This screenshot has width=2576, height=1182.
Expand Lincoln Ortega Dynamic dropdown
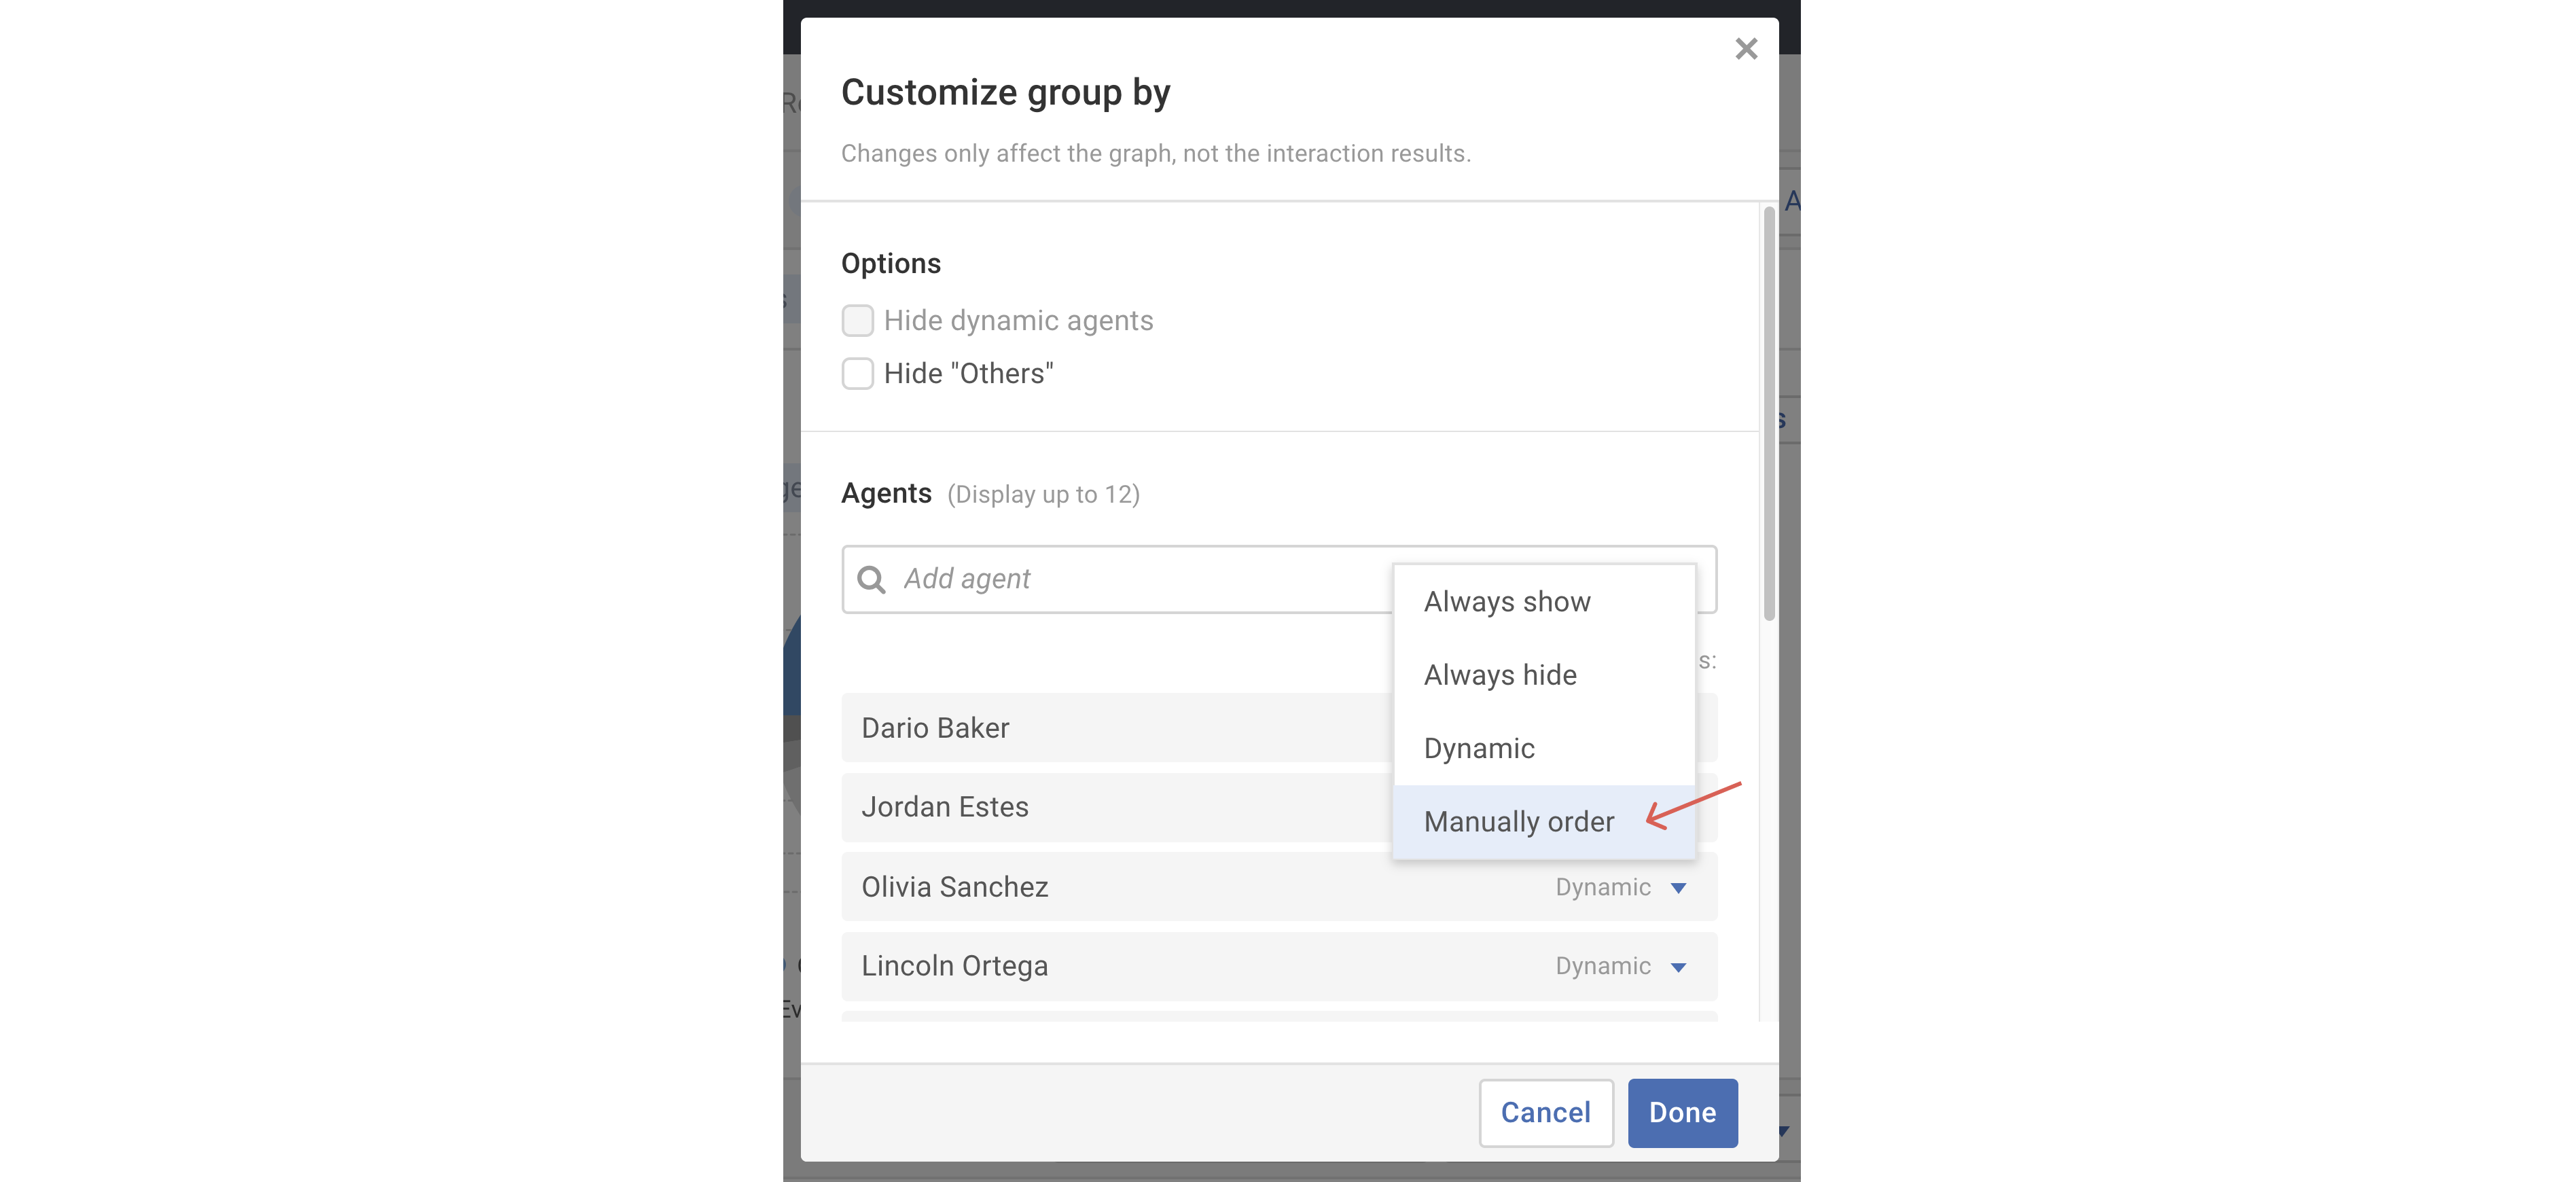[x=1678, y=967]
